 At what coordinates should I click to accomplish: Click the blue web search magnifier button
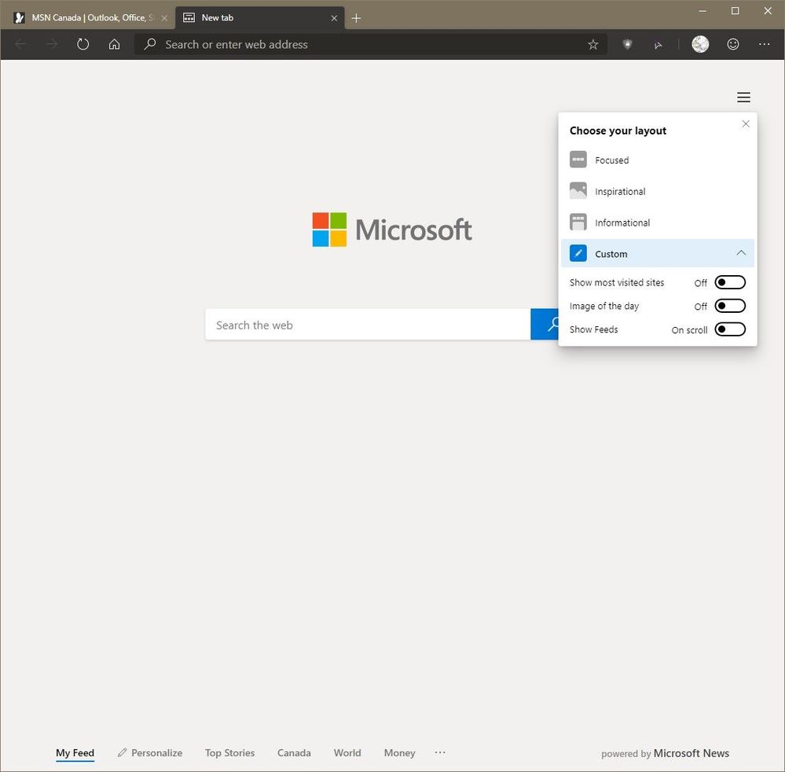[x=545, y=324]
